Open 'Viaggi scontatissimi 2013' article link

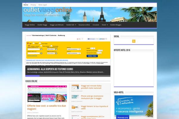92,117
